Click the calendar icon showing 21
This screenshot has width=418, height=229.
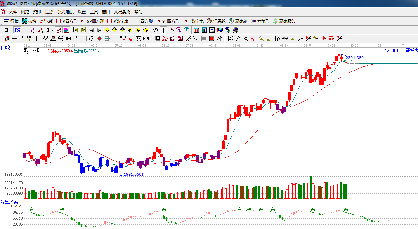coord(196,30)
